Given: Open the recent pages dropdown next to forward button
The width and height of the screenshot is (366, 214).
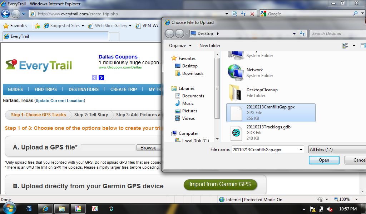Looking at the screenshot, I should [x=24, y=14].
